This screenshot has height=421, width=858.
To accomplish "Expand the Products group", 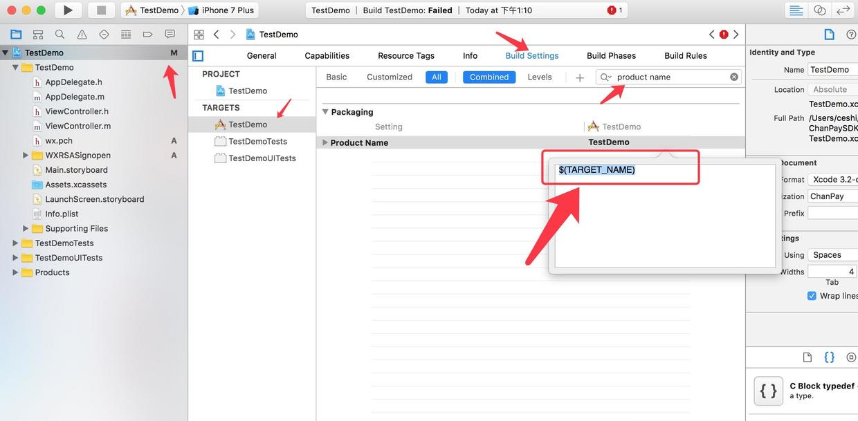I will point(15,272).
